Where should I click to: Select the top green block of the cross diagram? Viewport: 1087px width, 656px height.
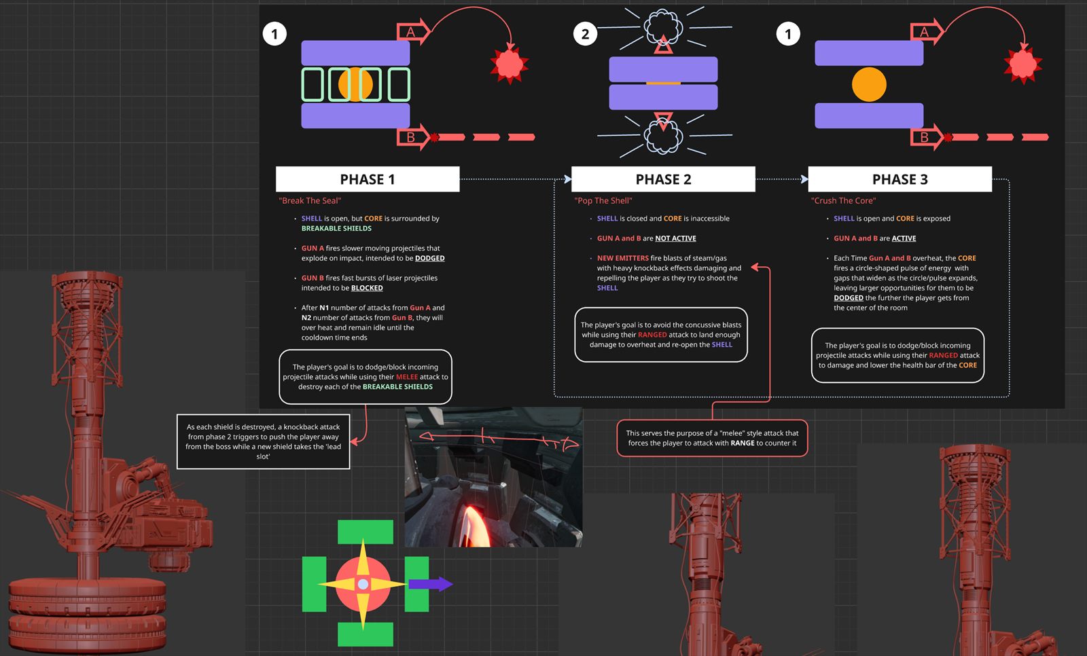(x=366, y=532)
